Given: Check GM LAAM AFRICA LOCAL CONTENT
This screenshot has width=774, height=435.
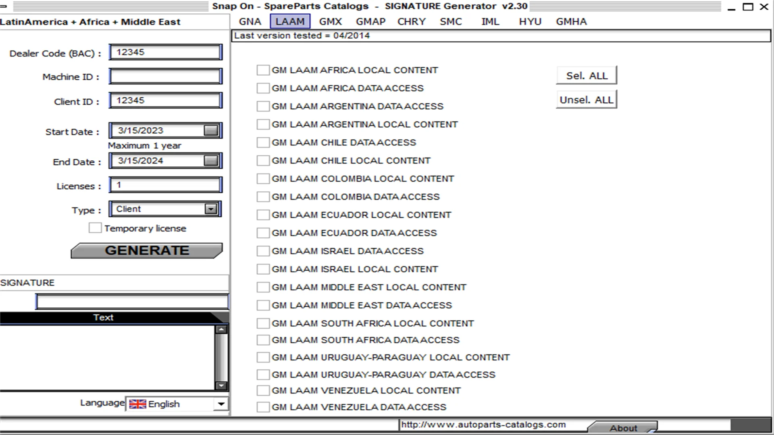Looking at the screenshot, I should [x=263, y=70].
